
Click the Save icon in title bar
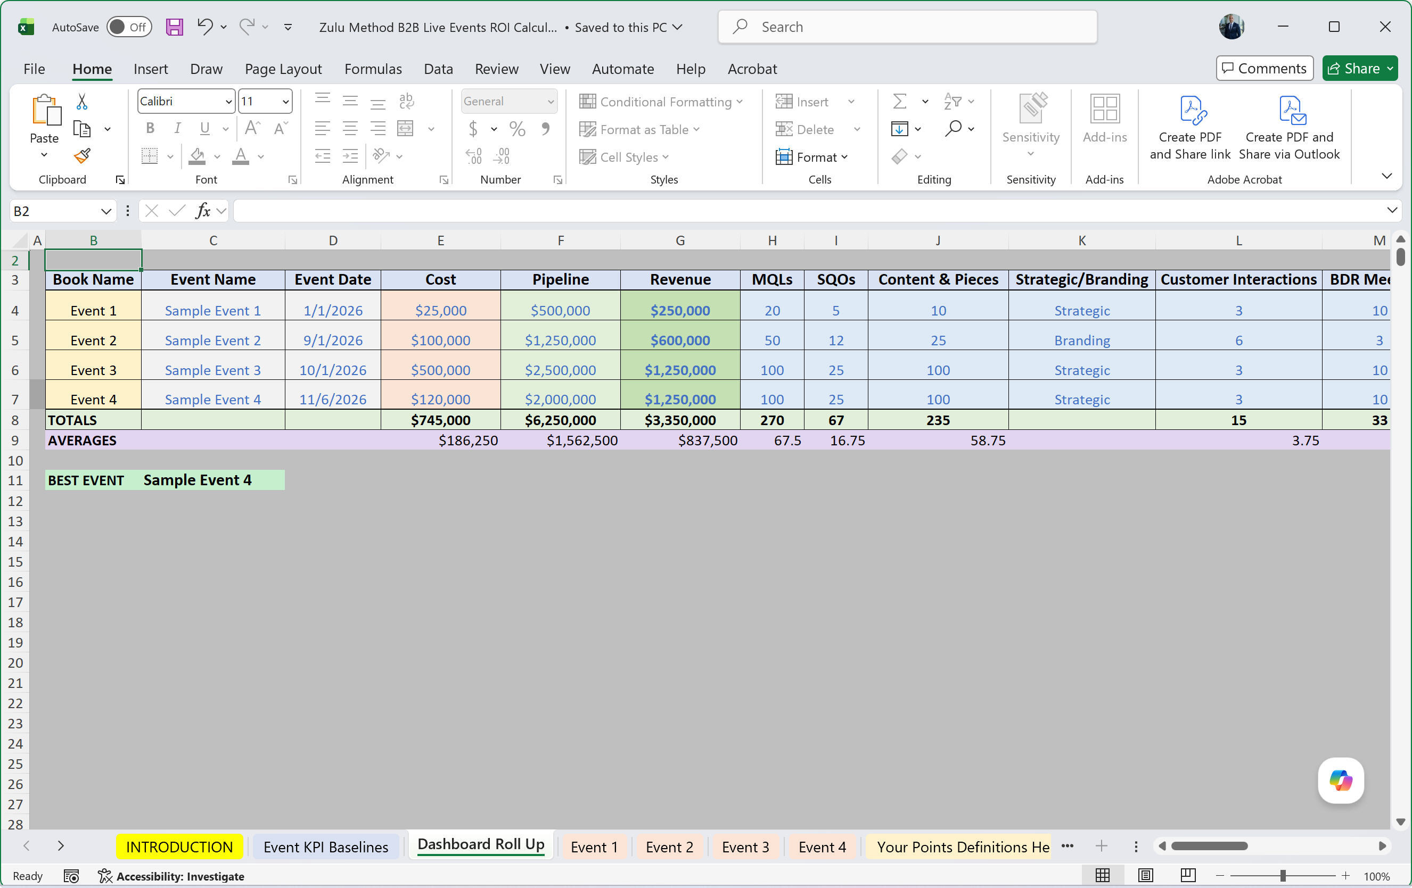point(174,27)
